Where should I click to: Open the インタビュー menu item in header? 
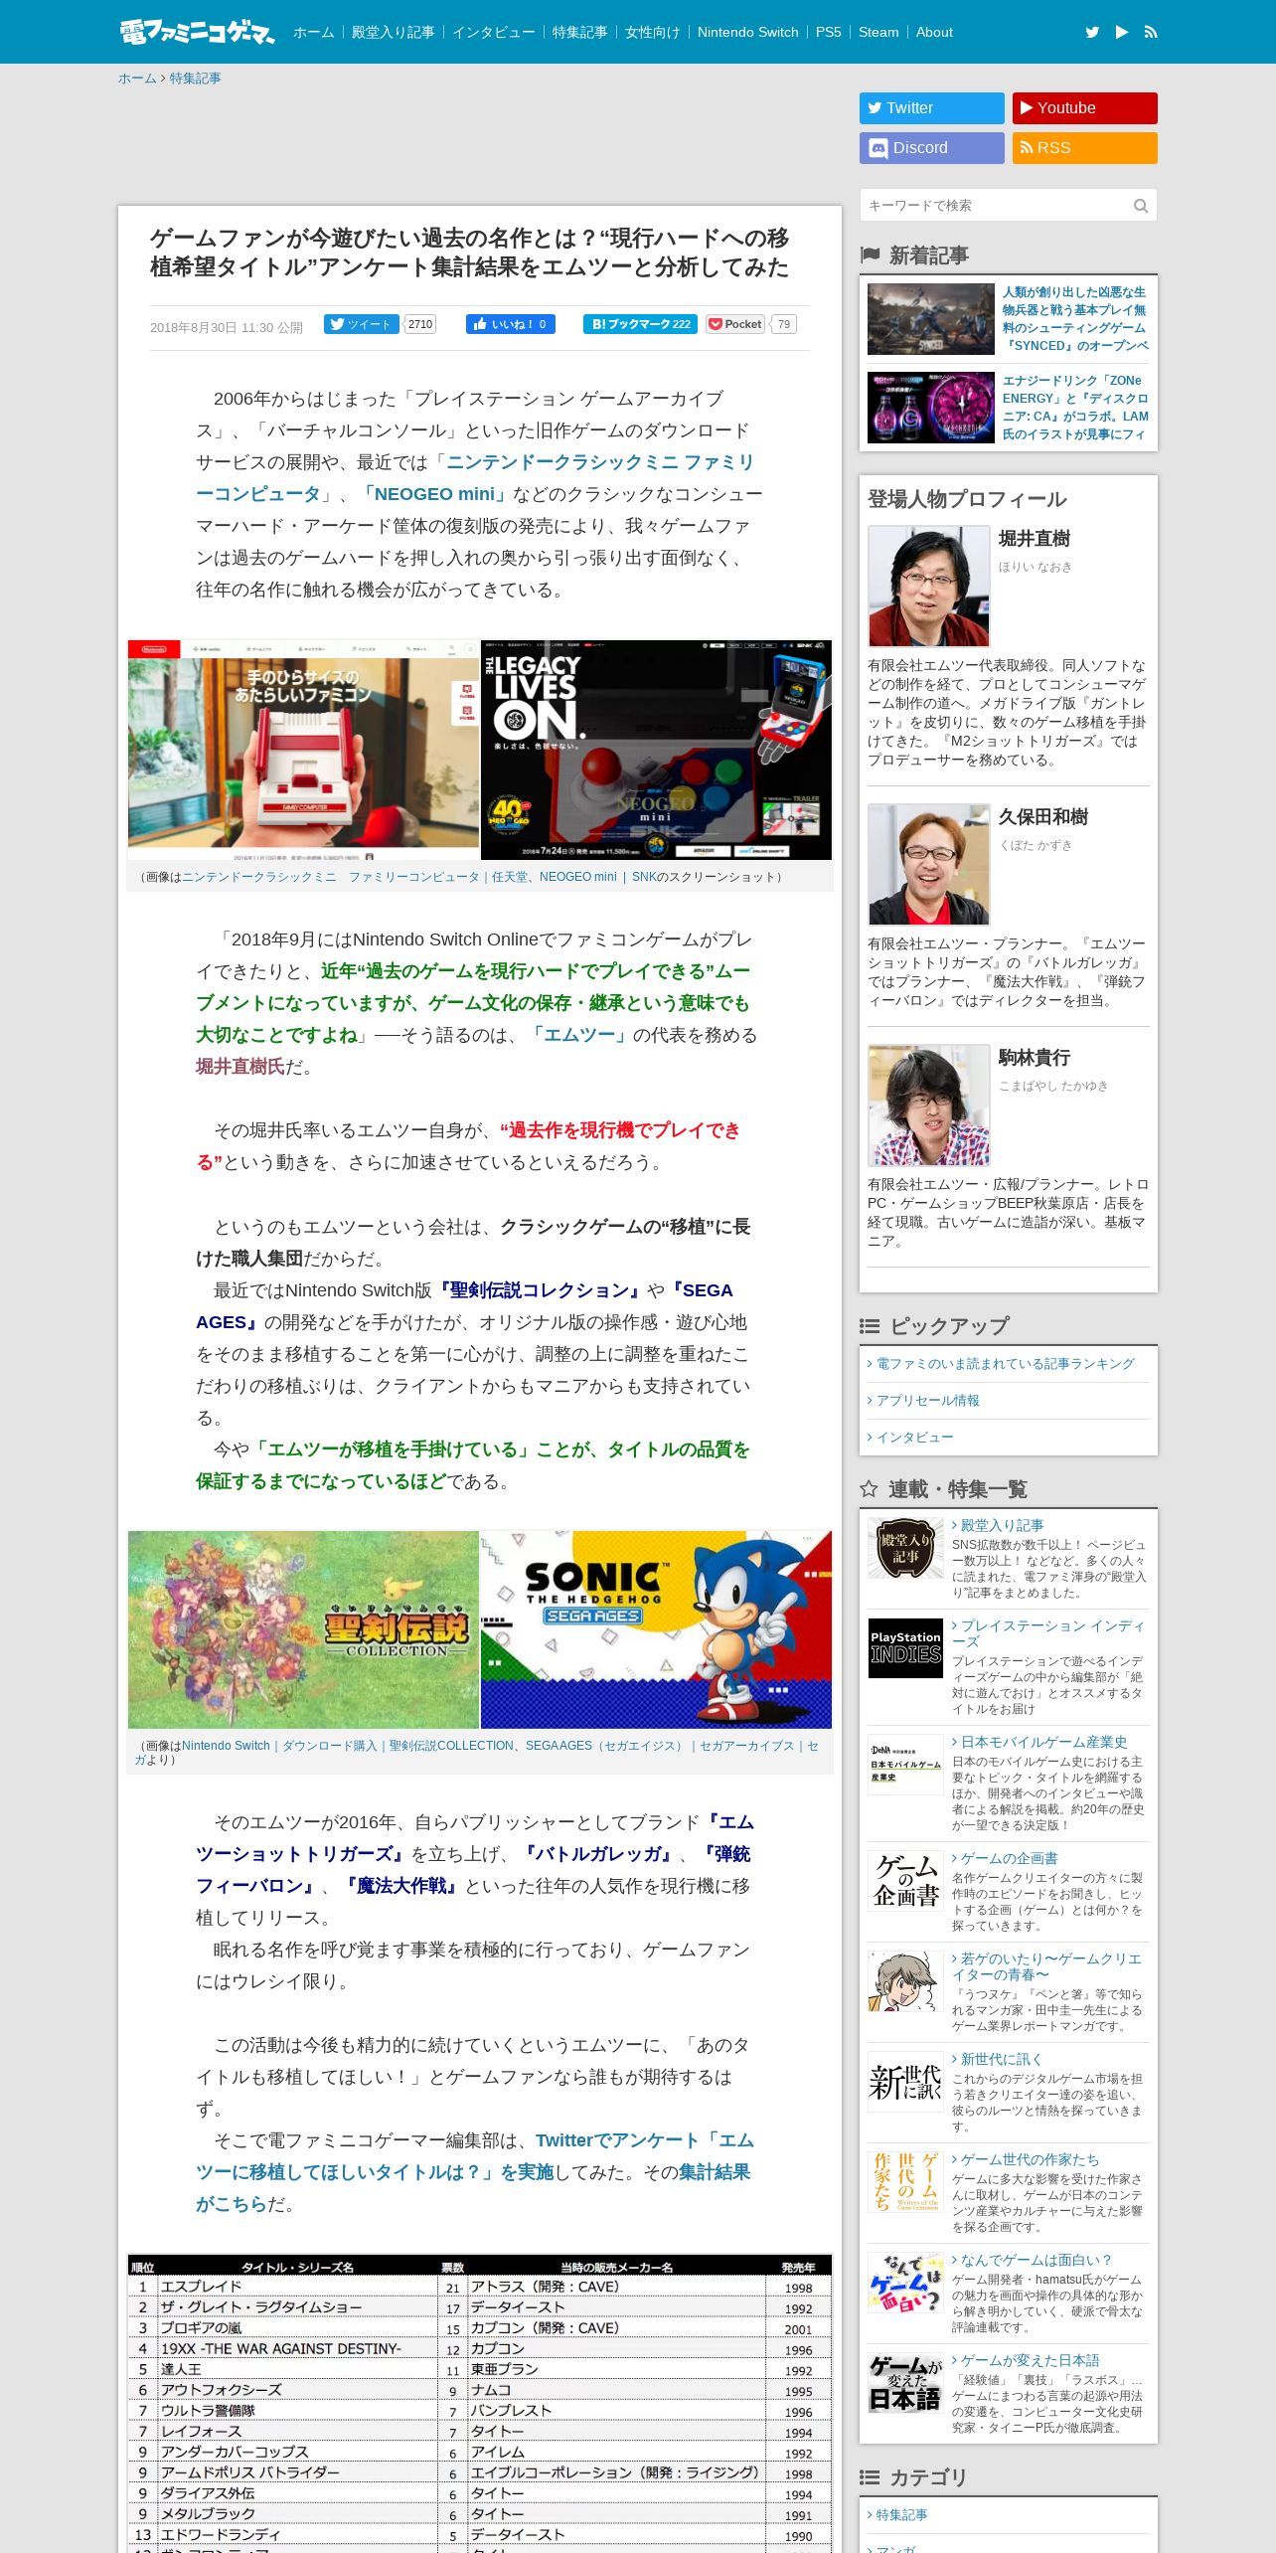click(494, 32)
